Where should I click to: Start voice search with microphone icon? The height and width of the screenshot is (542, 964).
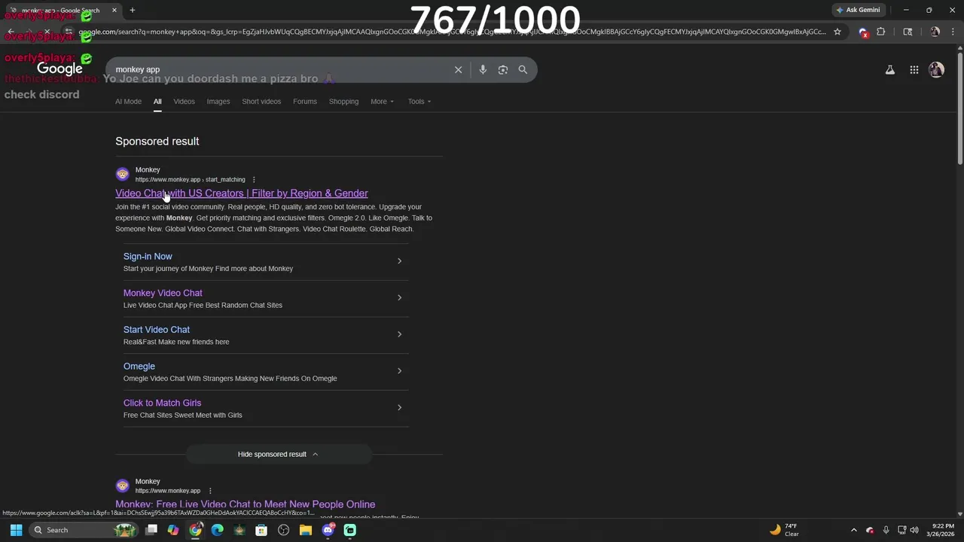483,69
